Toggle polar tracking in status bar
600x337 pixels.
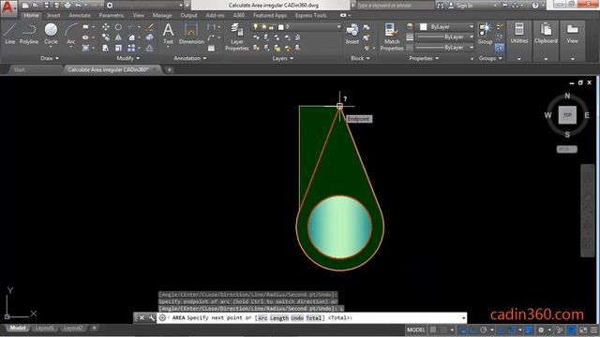(x=484, y=330)
